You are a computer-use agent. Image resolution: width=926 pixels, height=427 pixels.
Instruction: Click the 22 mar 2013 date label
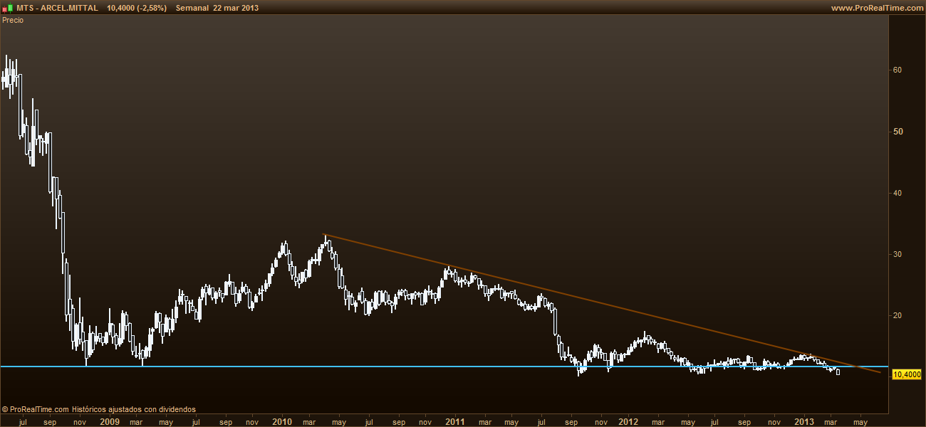[x=236, y=8]
